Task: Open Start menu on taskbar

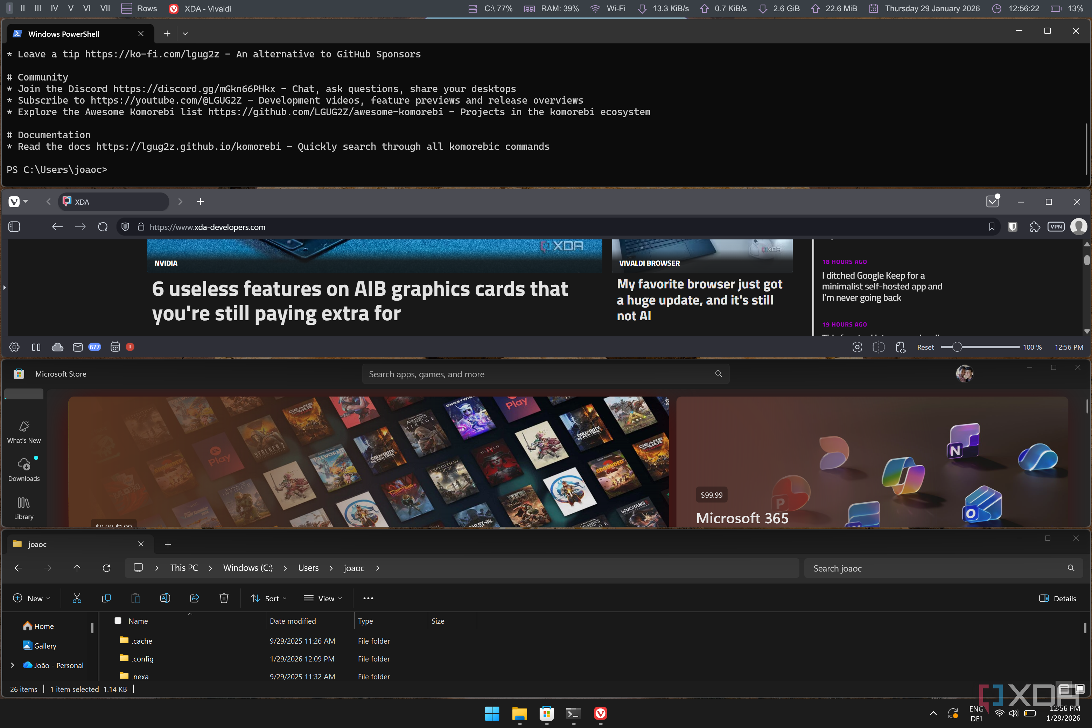Action: pos(492,713)
